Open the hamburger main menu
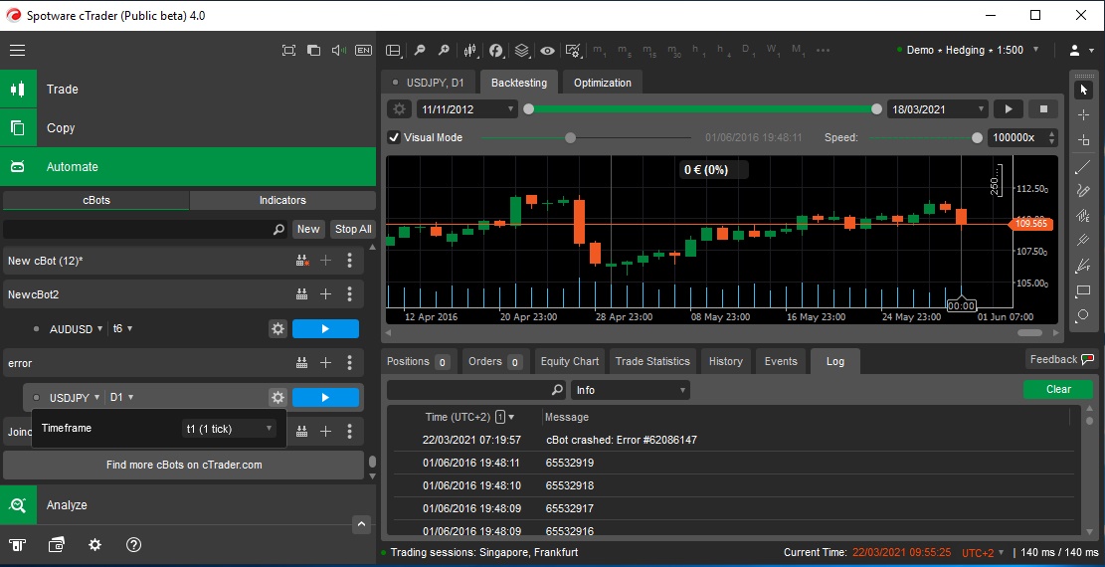This screenshot has height=567, width=1105. coord(18,50)
